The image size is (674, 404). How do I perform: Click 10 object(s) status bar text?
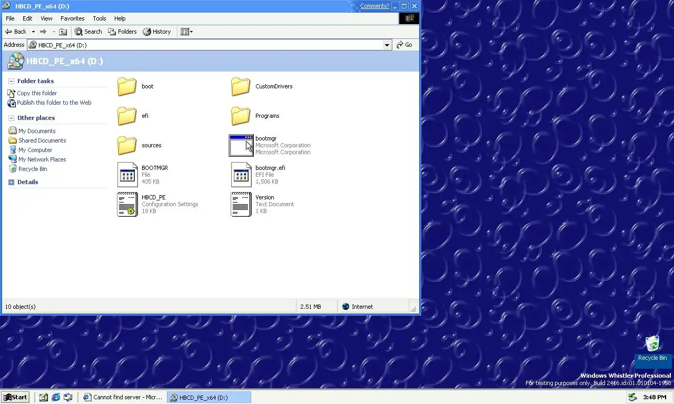coord(20,307)
